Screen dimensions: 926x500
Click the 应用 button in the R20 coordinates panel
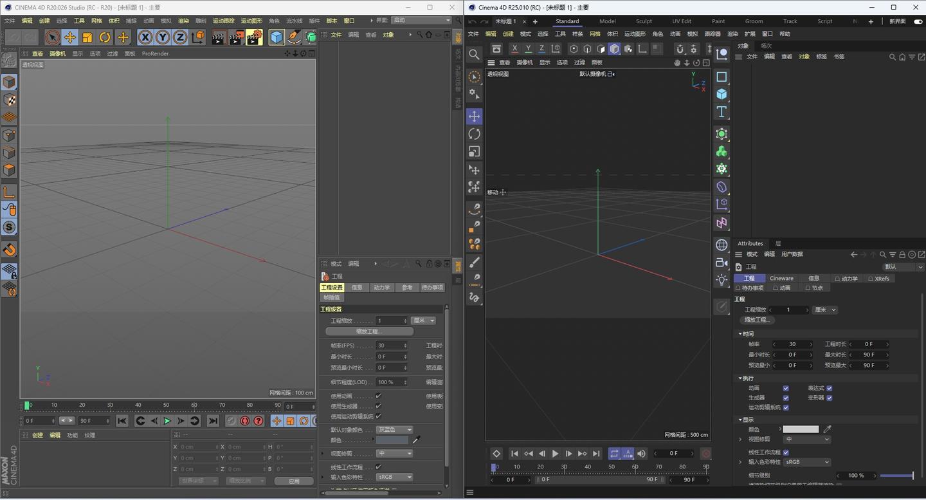pyautogui.click(x=293, y=480)
